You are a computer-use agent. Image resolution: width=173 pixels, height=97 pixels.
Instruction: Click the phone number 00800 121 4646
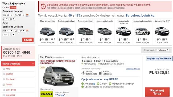(17, 53)
